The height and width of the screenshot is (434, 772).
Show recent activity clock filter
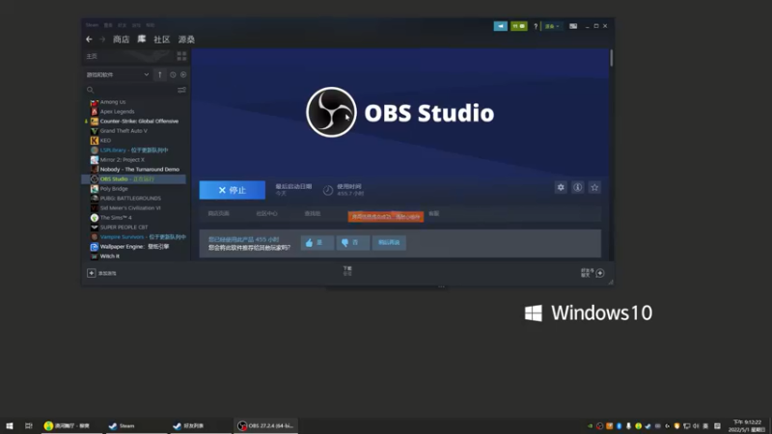pyautogui.click(x=173, y=75)
